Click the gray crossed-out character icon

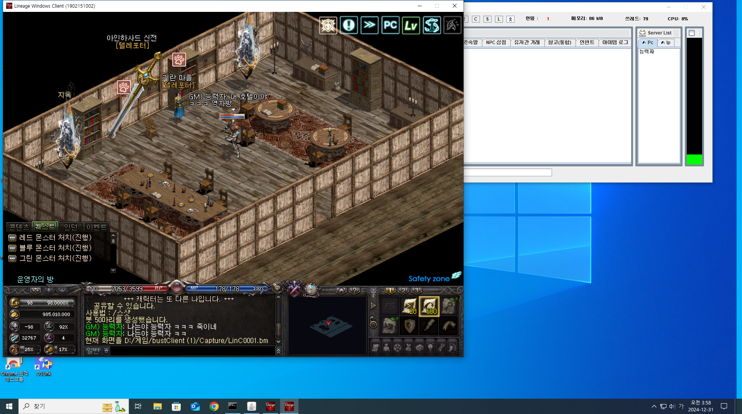pos(452,25)
